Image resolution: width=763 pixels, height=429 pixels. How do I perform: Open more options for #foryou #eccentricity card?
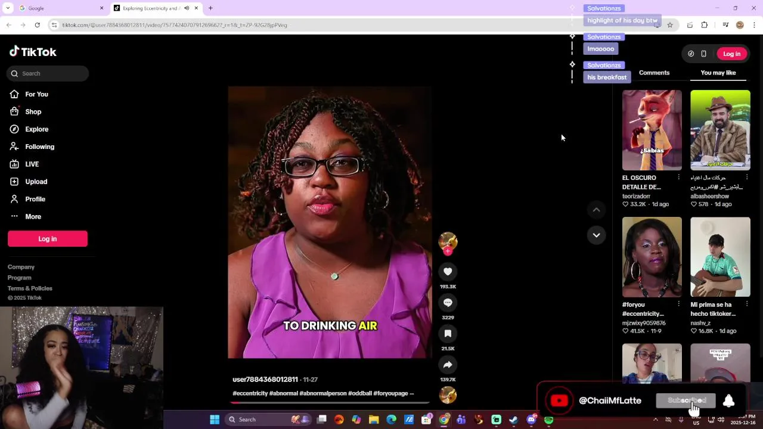pyautogui.click(x=678, y=304)
